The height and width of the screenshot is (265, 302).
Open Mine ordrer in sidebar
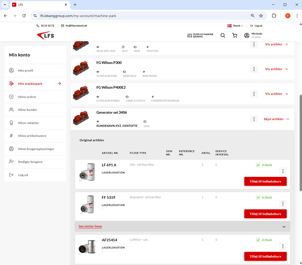tap(35, 97)
